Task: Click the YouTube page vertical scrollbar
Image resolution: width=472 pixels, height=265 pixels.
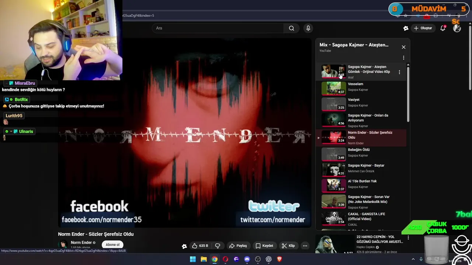Action: pos(470,57)
